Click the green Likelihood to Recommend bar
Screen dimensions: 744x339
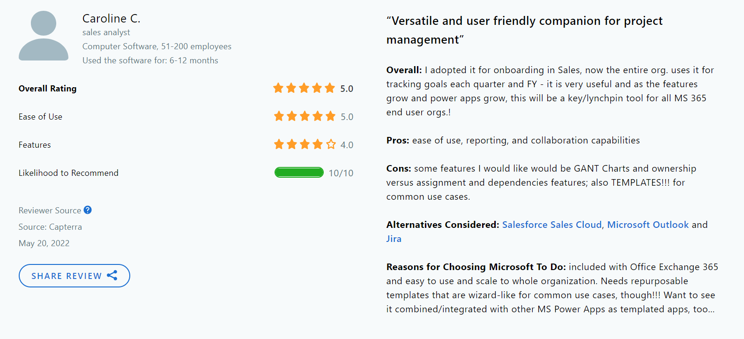(299, 173)
